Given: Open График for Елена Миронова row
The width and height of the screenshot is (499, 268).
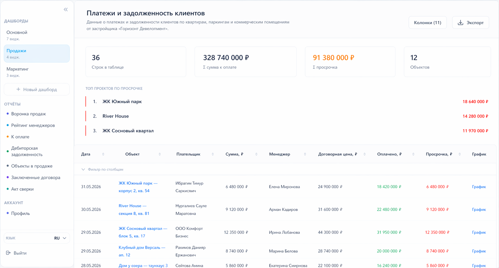Looking at the screenshot, I should tap(479, 187).
